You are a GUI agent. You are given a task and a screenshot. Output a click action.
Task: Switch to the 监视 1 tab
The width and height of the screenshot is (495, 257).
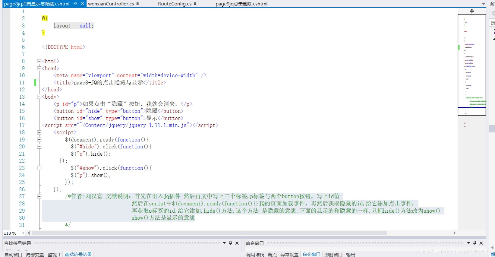click(54, 255)
